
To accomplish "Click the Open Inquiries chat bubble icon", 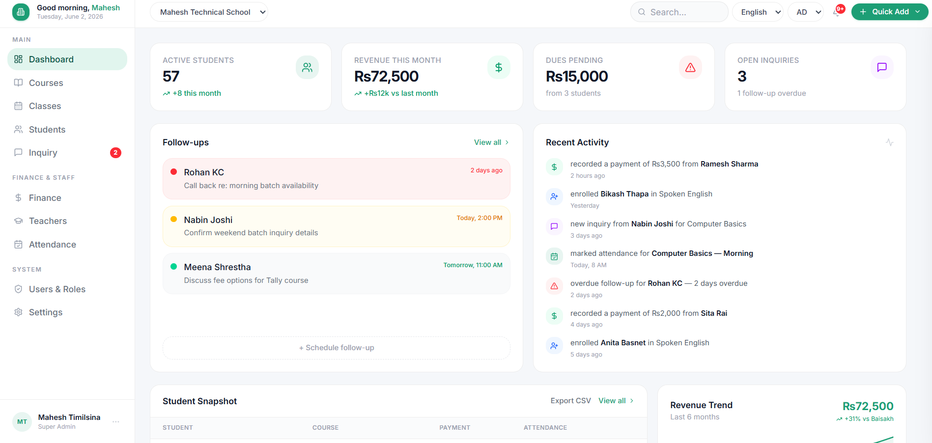I will [x=882, y=67].
